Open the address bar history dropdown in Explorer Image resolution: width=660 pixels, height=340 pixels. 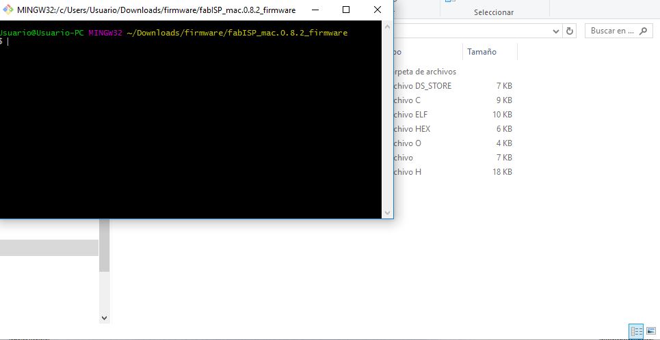[555, 31]
